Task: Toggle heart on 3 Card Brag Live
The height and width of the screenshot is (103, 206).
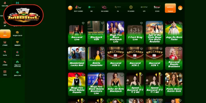Action: pos(141,23)
